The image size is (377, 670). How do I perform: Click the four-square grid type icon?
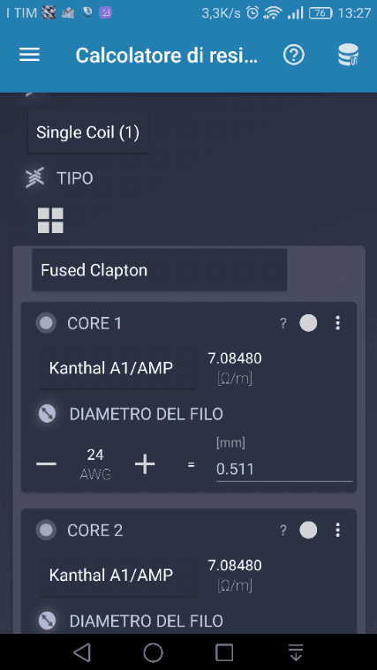click(x=50, y=221)
